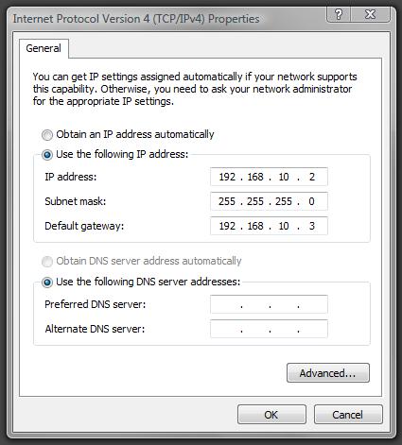
Task: Click first octet of Preferred DNS server
Action: pyautogui.click(x=227, y=304)
